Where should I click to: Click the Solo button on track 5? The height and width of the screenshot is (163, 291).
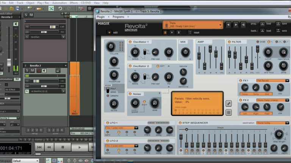click(x=27, y=71)
